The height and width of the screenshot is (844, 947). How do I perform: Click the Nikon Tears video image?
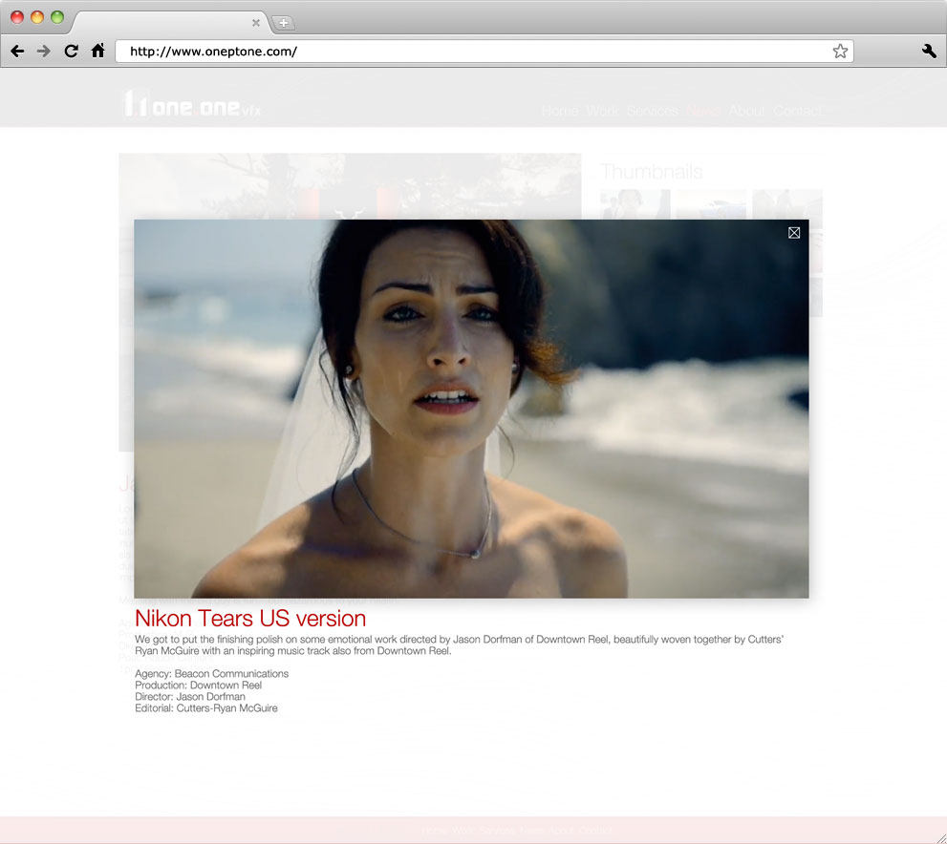pos(471,409)
